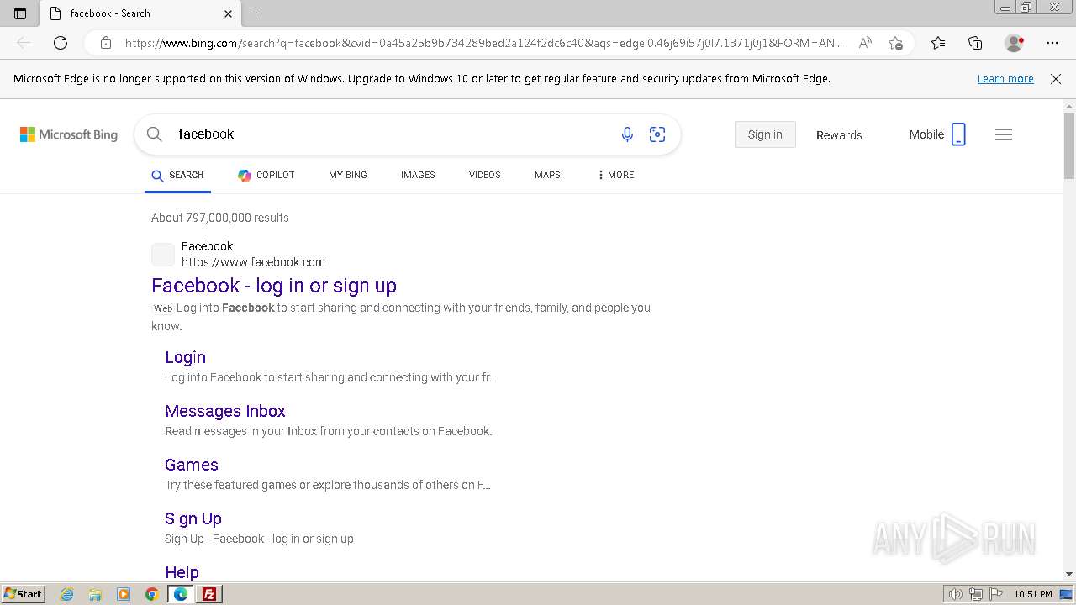The image size is (1076, 605).
Task: View site information lock icon
Action: 105,43
